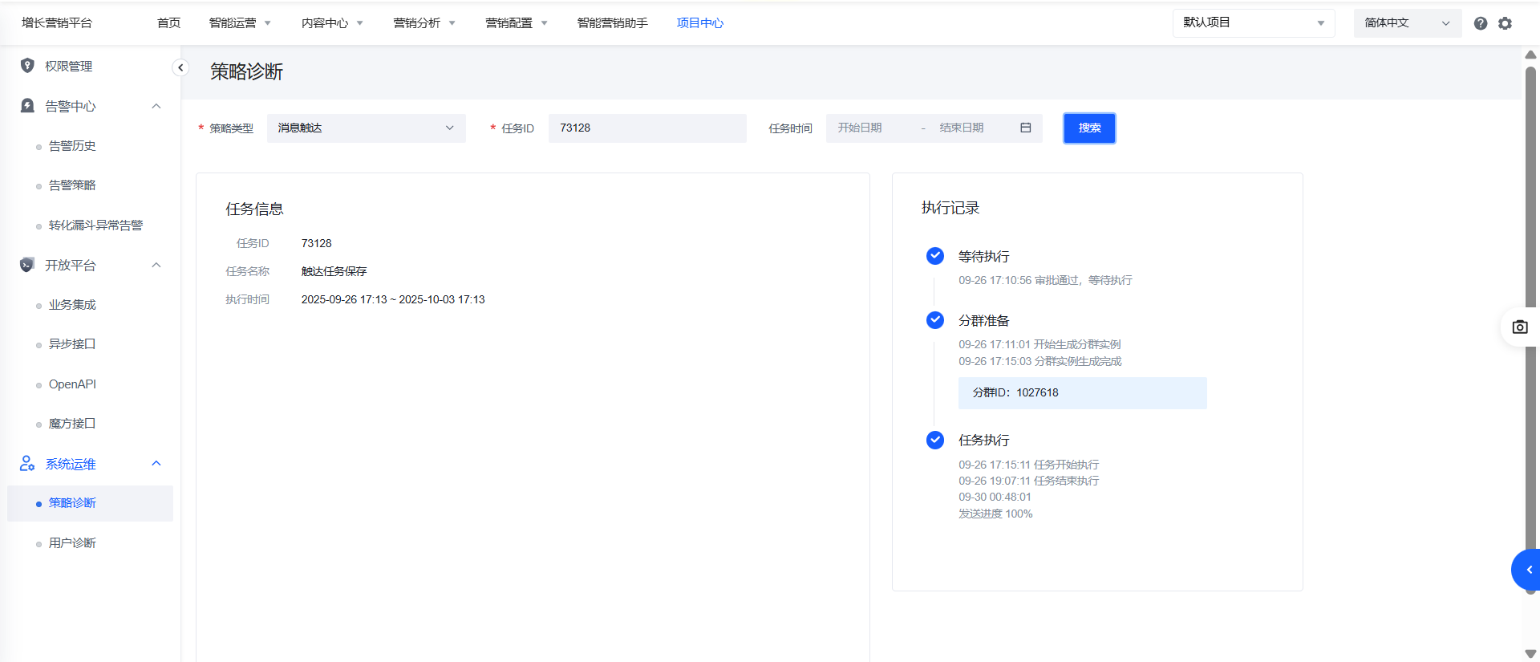Open the 简体中文 language dropdown

1407,23
